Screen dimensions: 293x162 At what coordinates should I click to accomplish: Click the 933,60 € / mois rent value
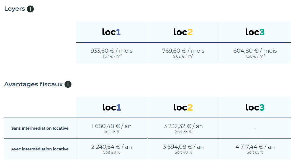pos(112,51)
